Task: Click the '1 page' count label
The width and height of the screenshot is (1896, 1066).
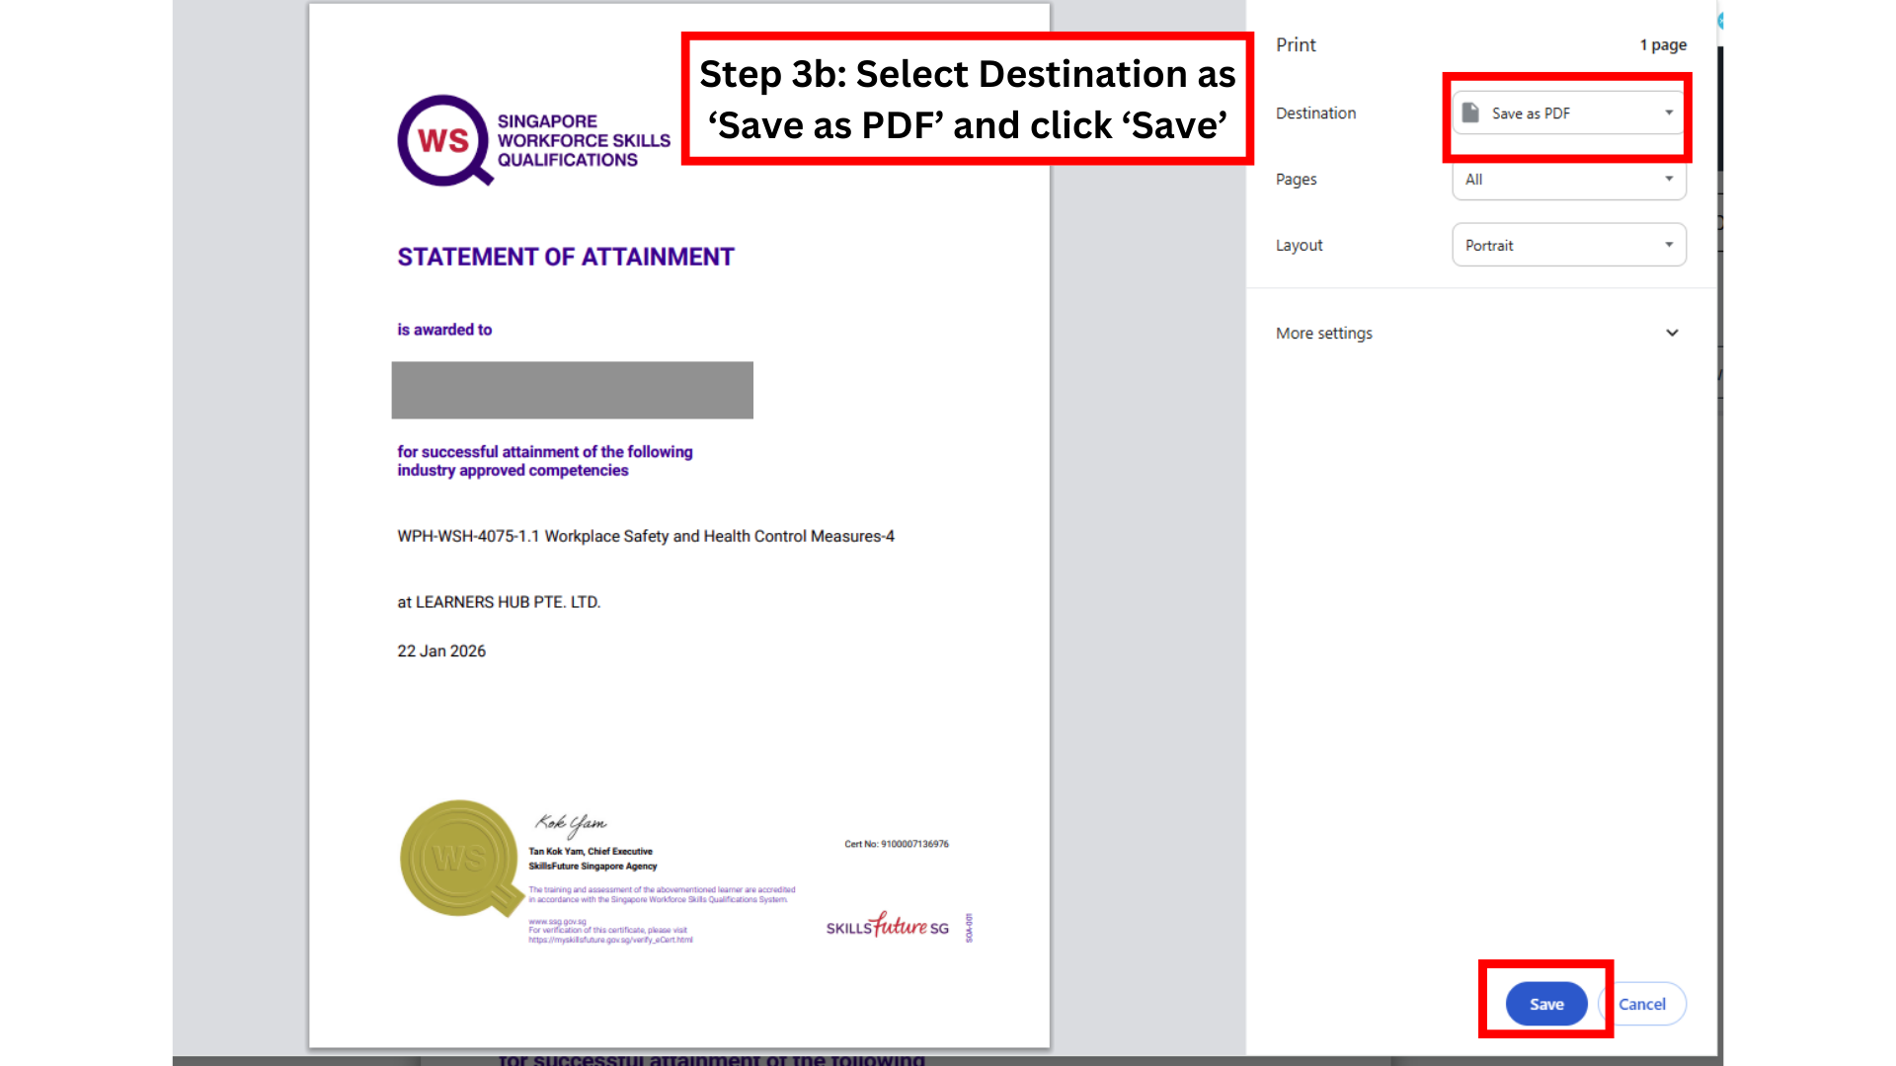Action: pyautogui.click(x=1663, y=45)
